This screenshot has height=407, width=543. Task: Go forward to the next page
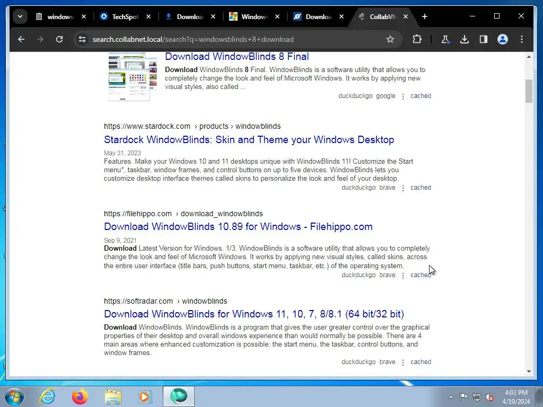tap(40, 39)
